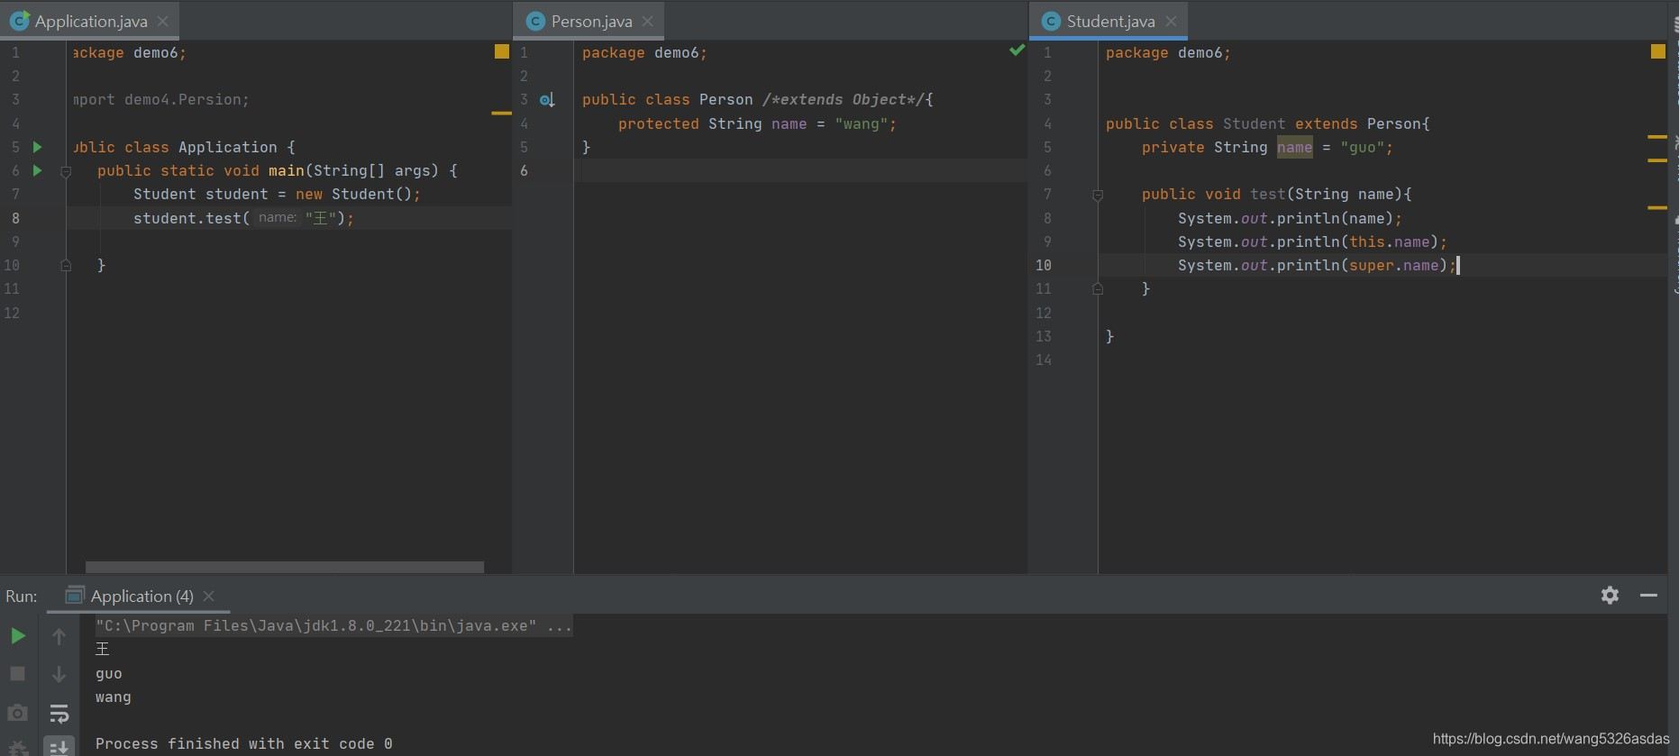The height and width of the screenshot is (756, 1679).
Task: Click the java.exe command line in console
Action: click(x=333, y=625)
